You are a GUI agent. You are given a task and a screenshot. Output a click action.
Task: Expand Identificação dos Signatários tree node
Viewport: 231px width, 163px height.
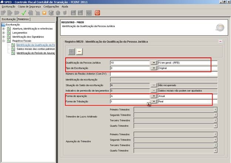4,37
